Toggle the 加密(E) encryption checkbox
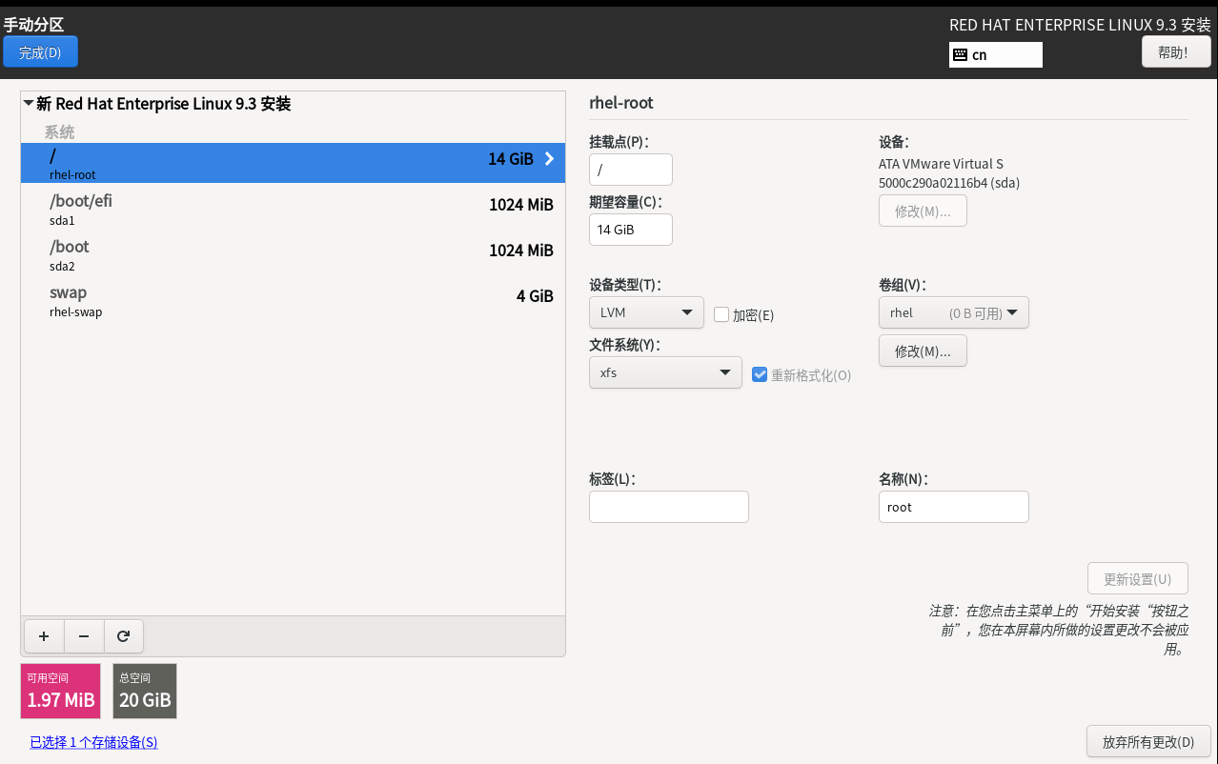This screenshot has width=1218, height=764. click(x=721, y=314)
